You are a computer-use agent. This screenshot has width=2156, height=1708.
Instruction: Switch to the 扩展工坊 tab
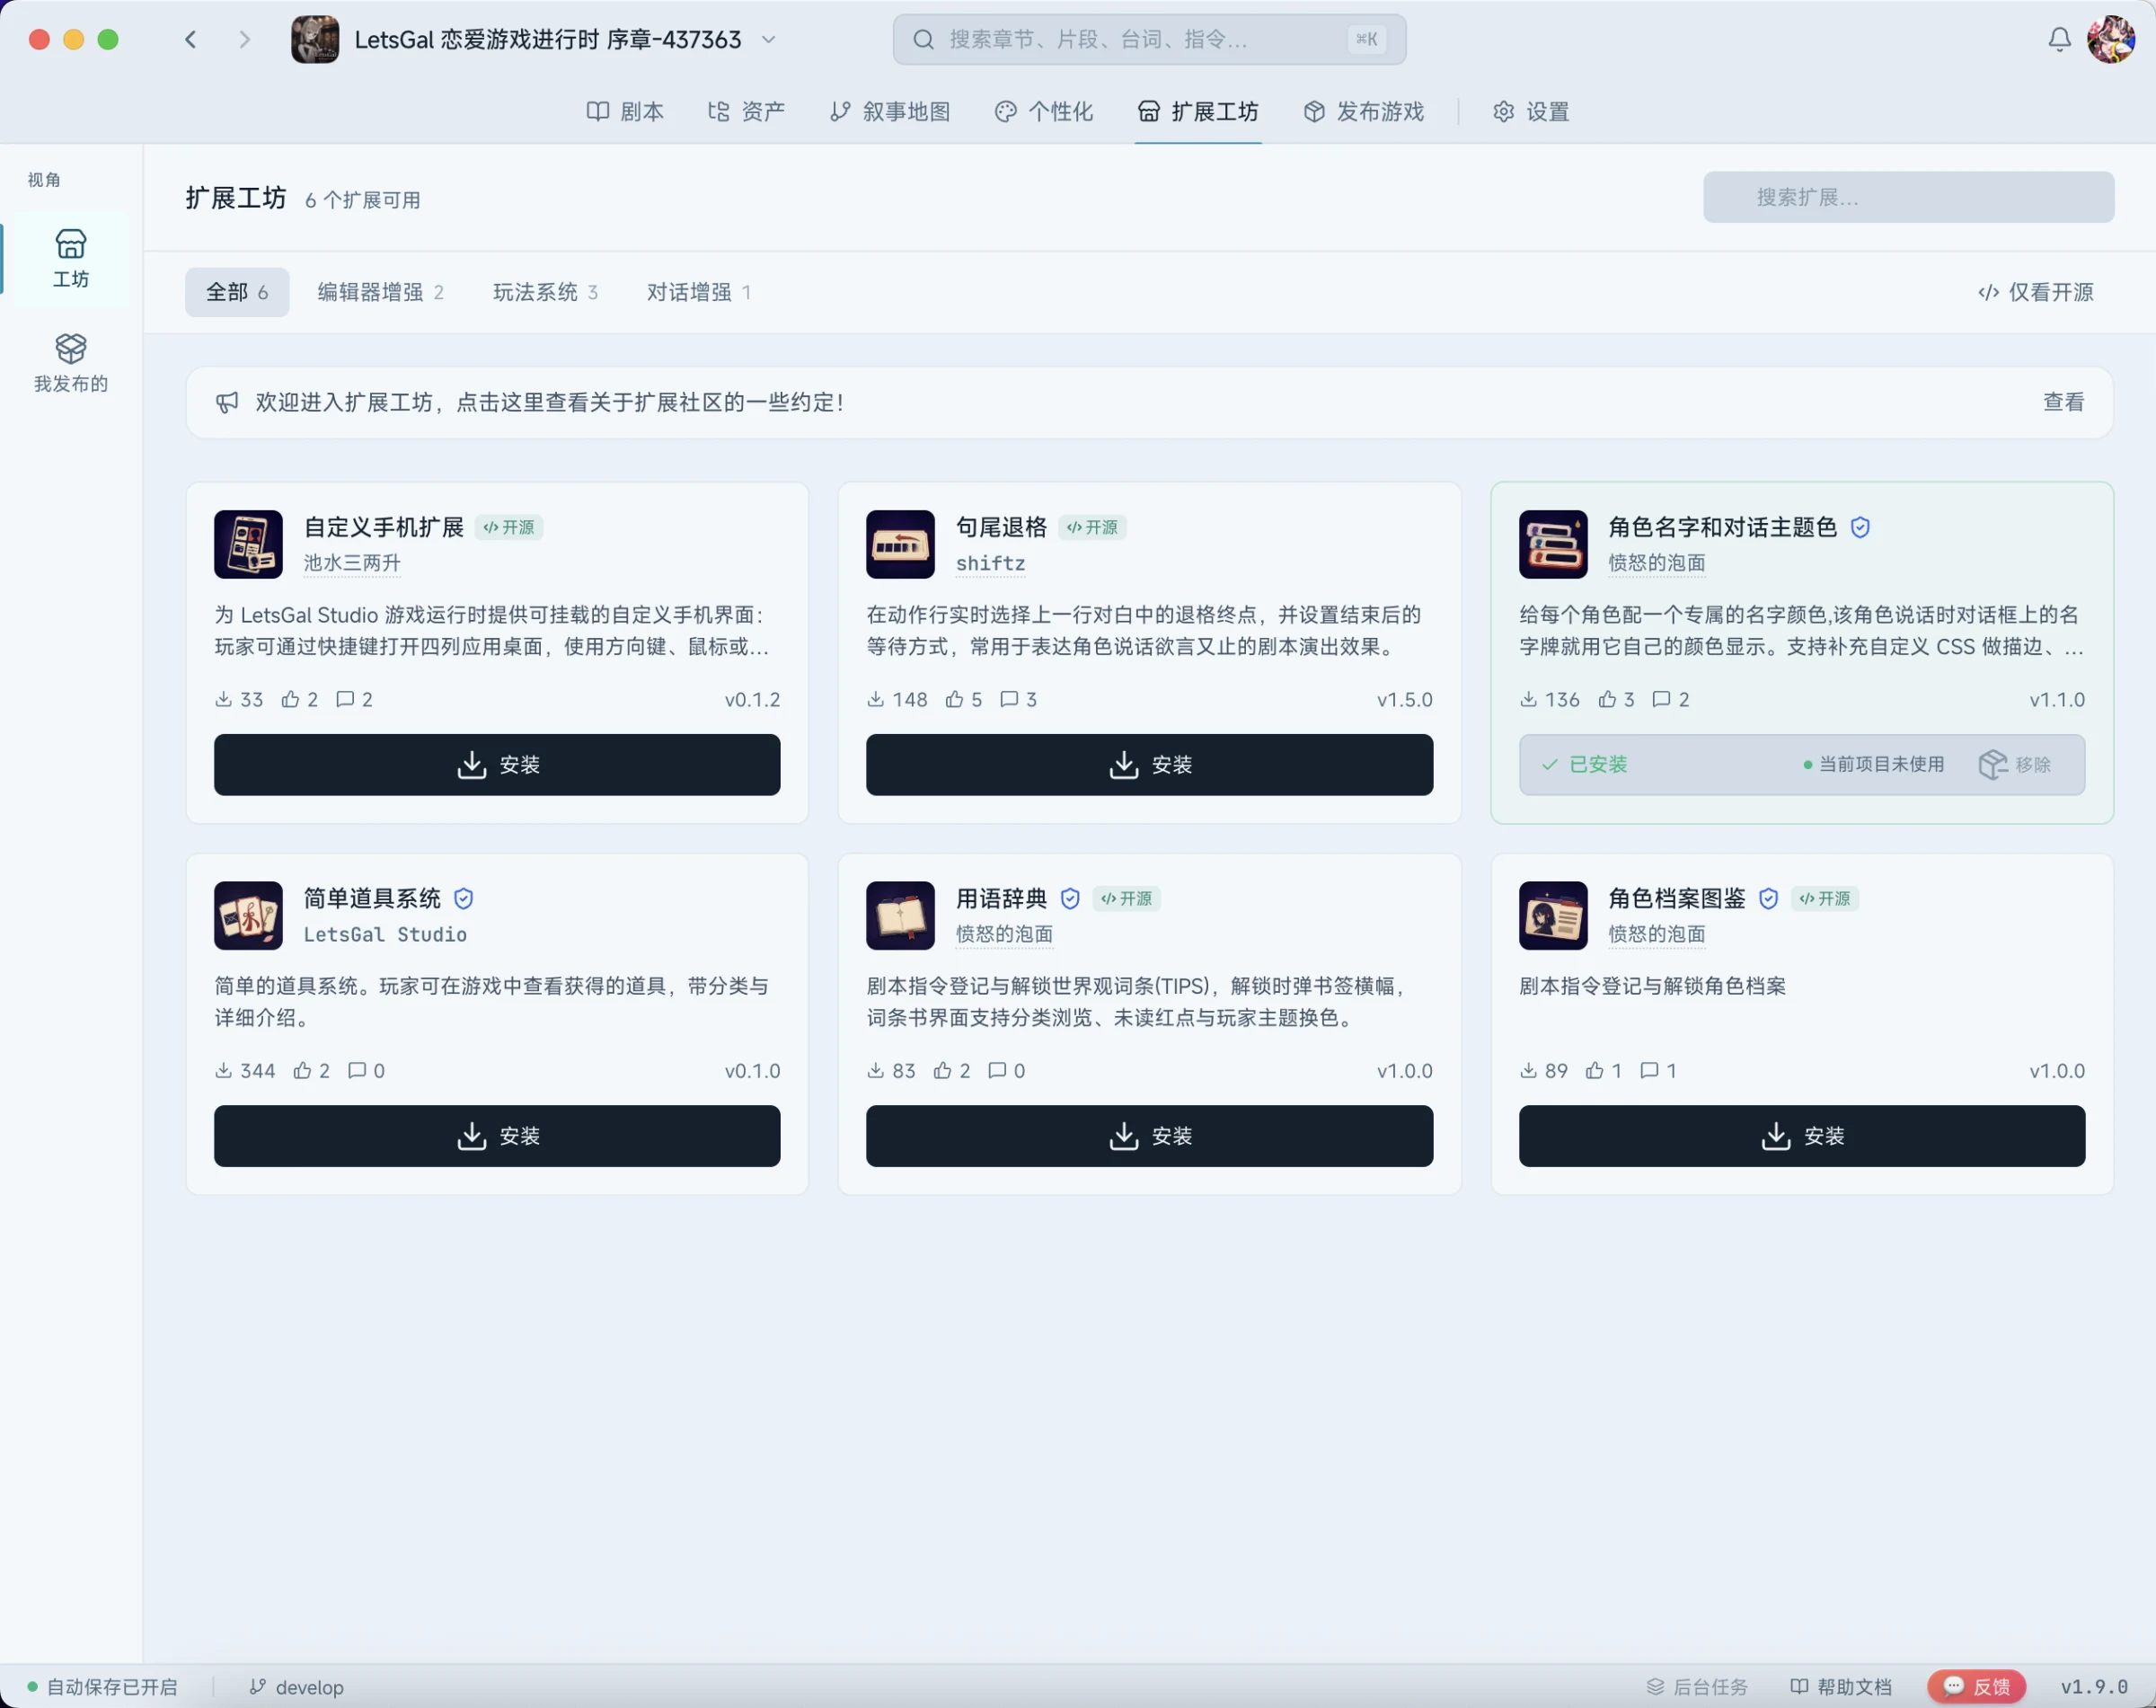1198,112
